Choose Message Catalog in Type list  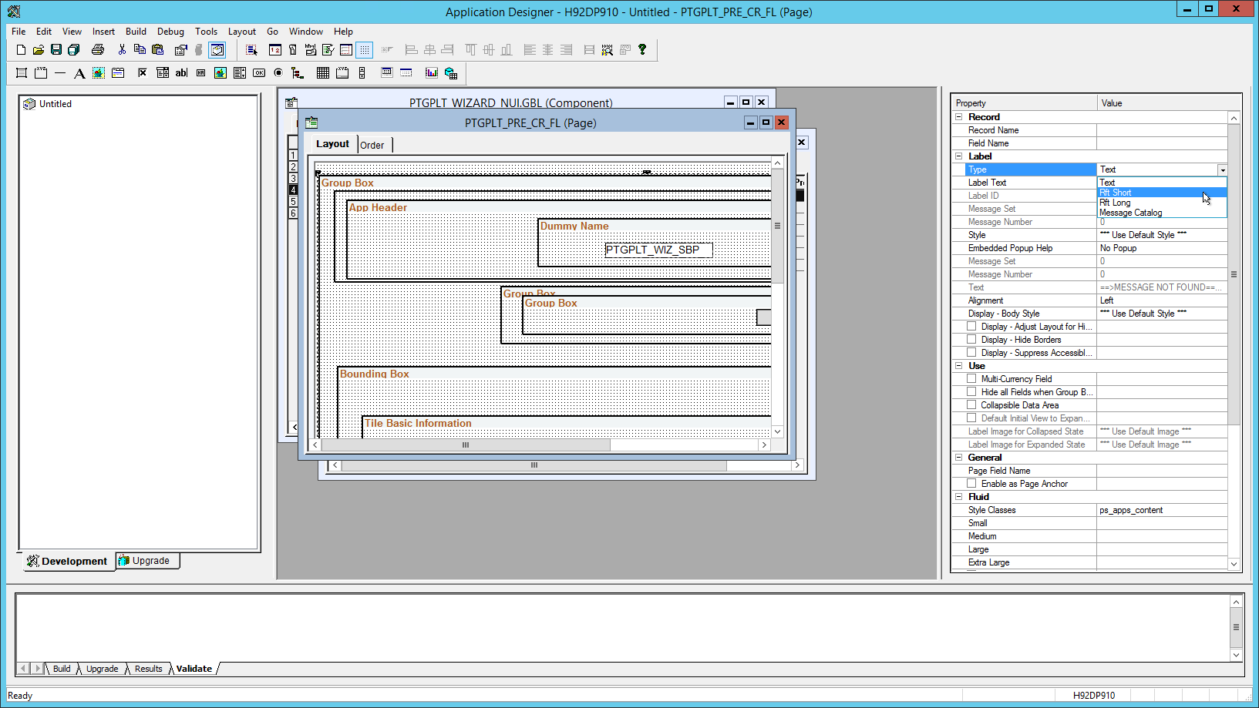click(x=1162, y=213)
